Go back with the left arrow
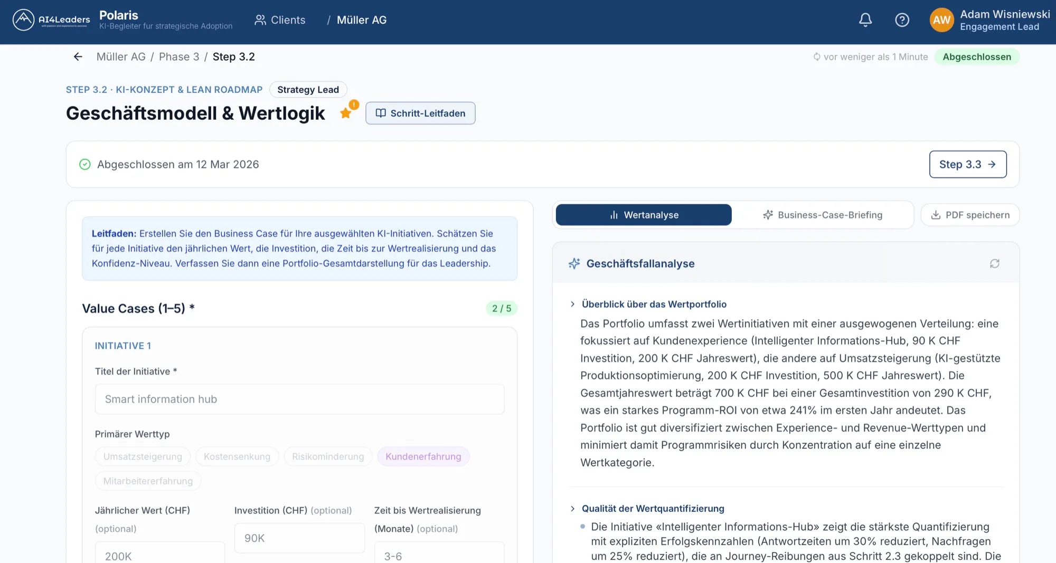 78,56
